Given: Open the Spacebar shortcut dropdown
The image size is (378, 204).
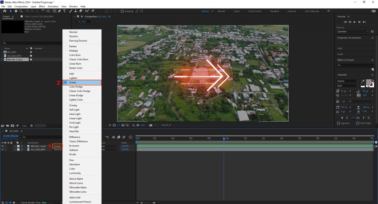Looking at the screenshot, I should (x=353, y=32).
